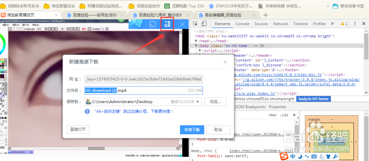This screenshot has height=161, width=369.
Task: Open the 淘宝联盟后台 bookmark folder
Action: tap(59, 6)
